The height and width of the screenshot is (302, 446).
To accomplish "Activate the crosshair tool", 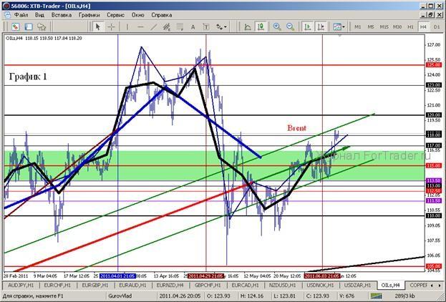I will tap(112, 27).
